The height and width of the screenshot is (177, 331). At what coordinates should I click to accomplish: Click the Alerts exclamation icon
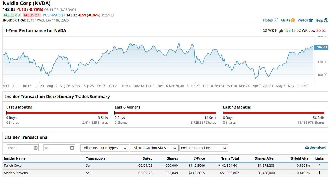(293, 20)
